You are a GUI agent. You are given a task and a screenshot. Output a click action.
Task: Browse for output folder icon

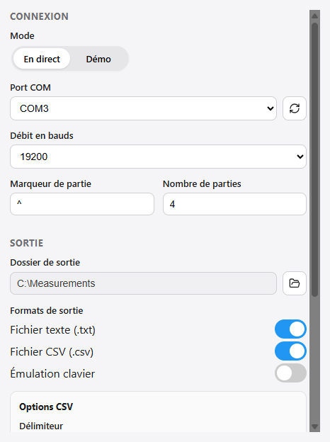(x=294, y=283)
